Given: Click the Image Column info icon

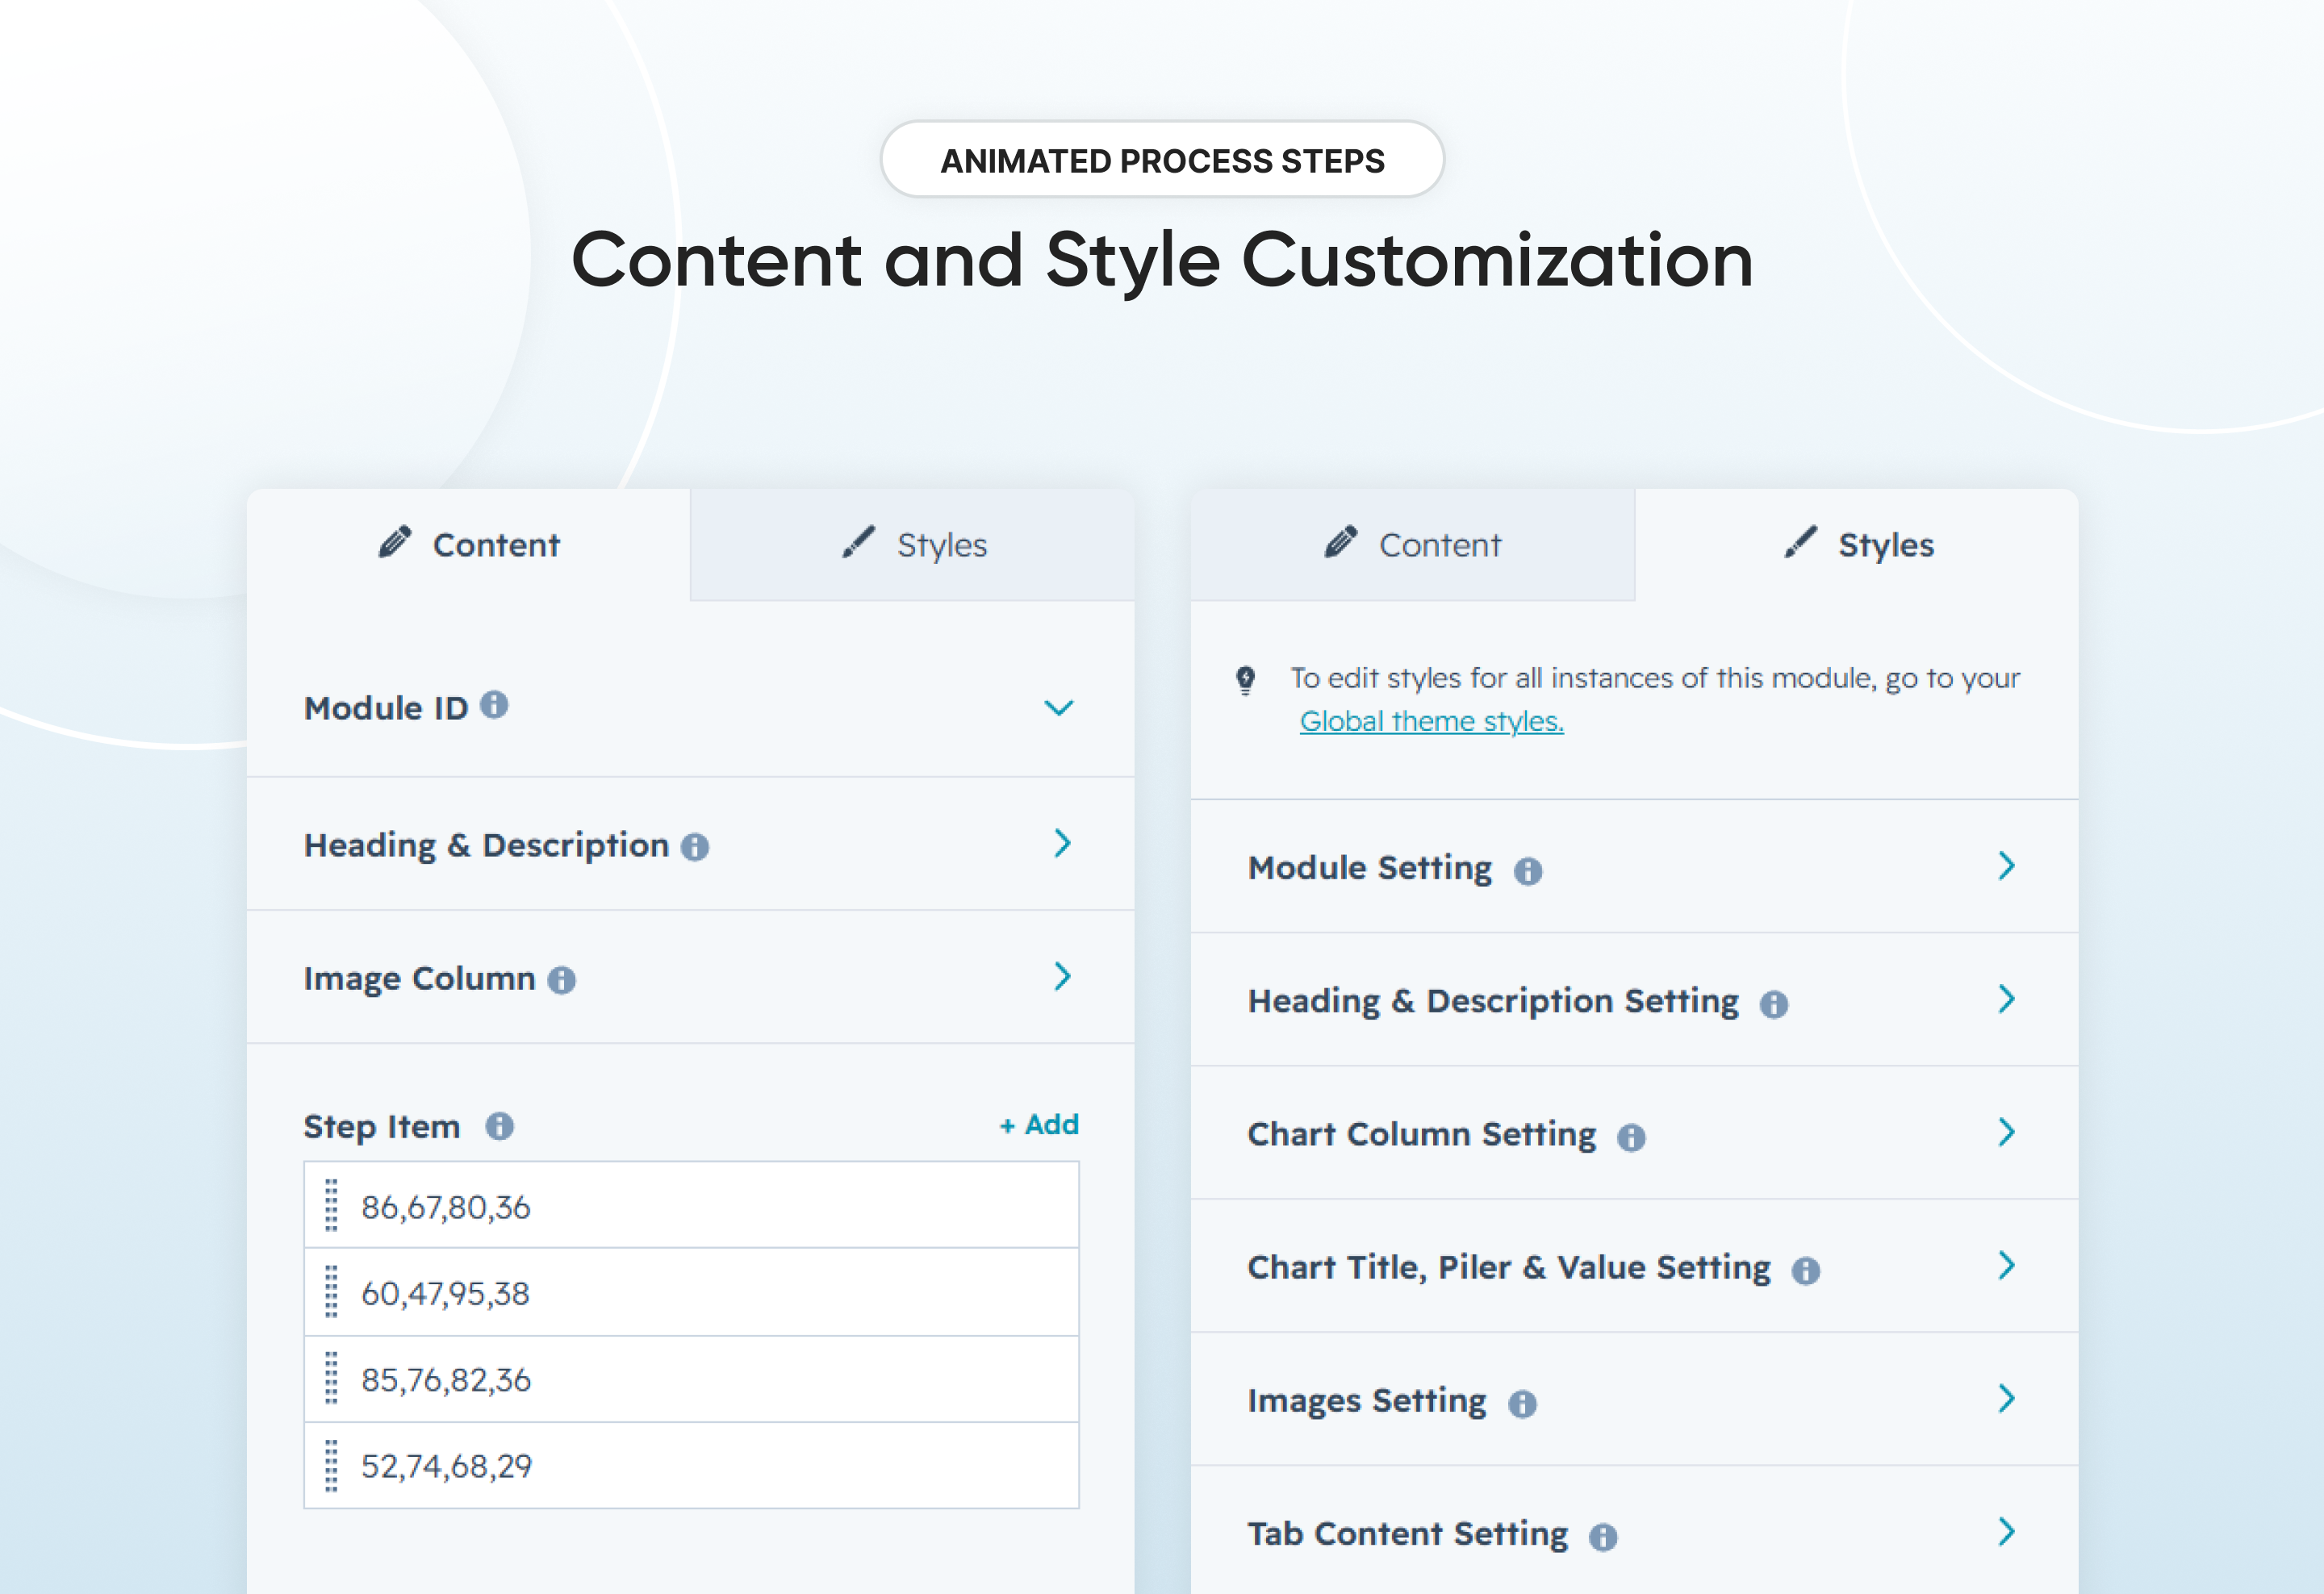Looking at the screenshot, I should tap(562, 980).
